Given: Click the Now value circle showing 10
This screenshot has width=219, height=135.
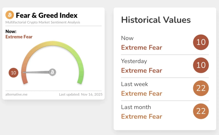Looking at the screenshot, I should coord(201,42).
